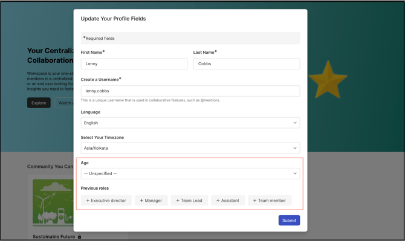The height and width of the screenshot is (241, 405).
Task: Open the Language dropdown set to English
Action: 190,123
